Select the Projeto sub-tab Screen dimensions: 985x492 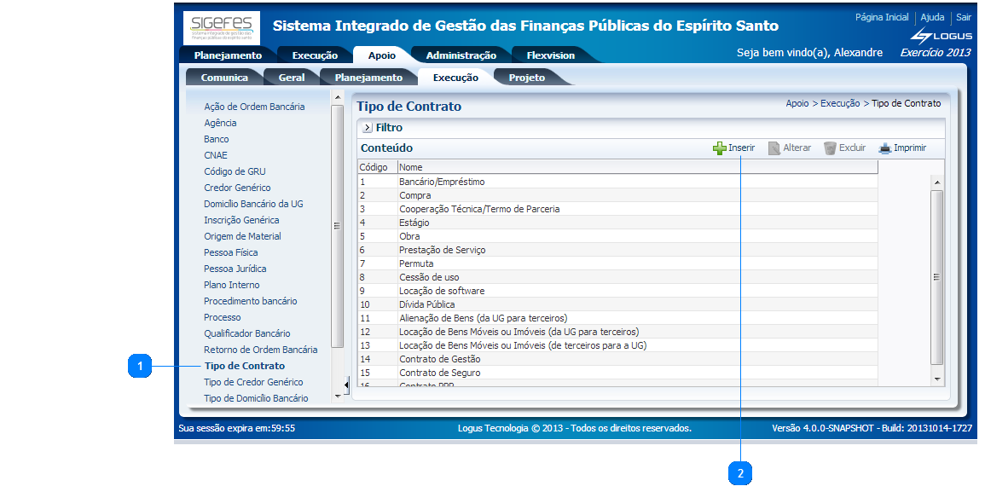526,78
